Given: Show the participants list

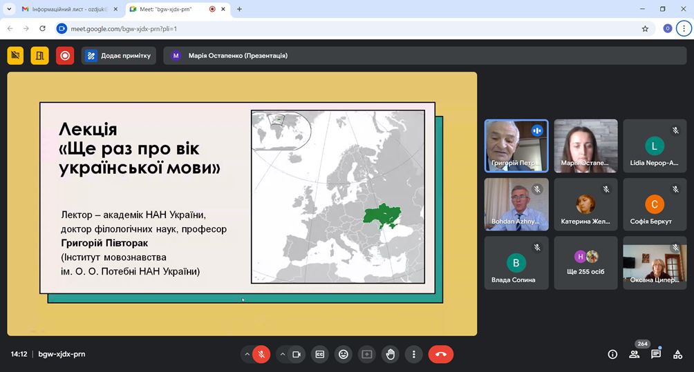Looking at the screenshot, I should point(634,354).
